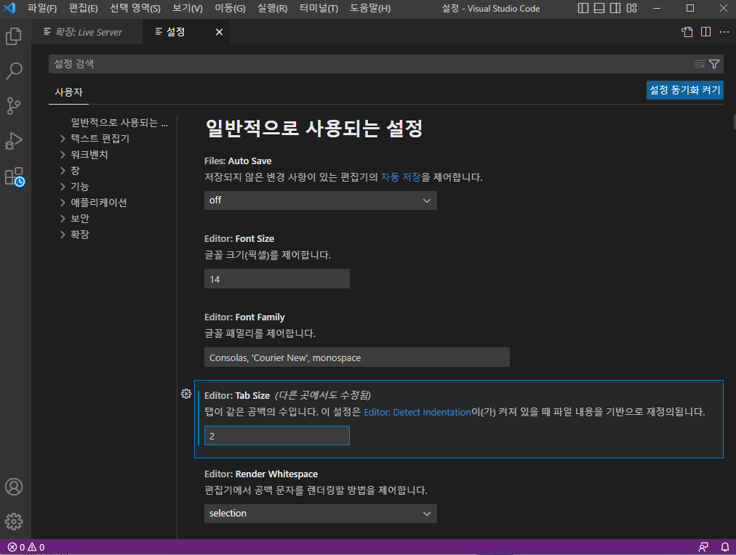
Task: Follow the Editor: Detect Indentation link
Action: pyautogui.click(x=417, y=412)
